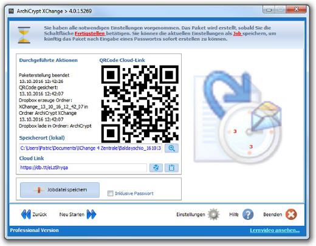Click the Cloud Link heading label
Image resolution: width=316 pixels, height=246 pixels.
[x=32, y=158]
